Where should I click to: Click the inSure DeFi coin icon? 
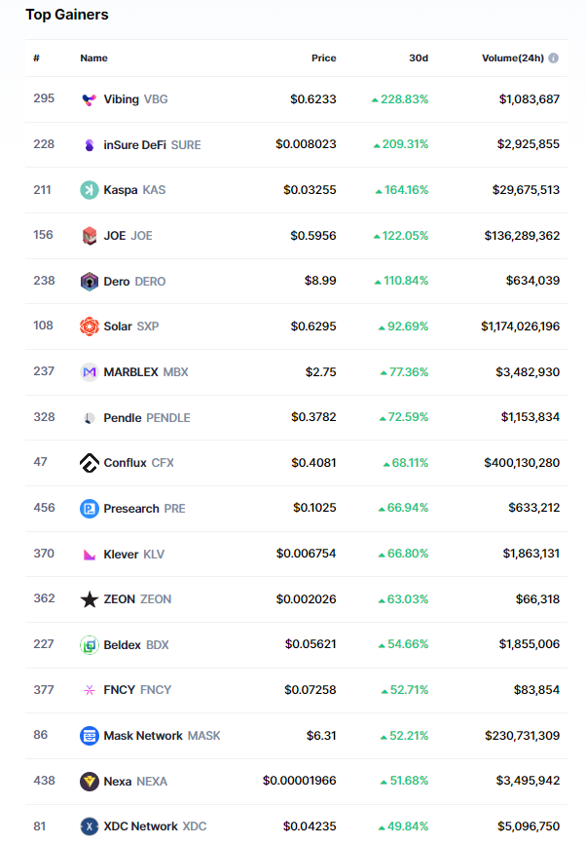tap(90, 145)
